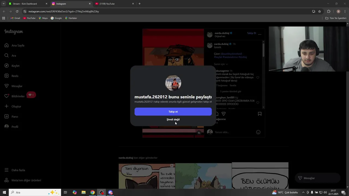
Task: Open volume control in the system tray
Action: (x=325, y=192)
